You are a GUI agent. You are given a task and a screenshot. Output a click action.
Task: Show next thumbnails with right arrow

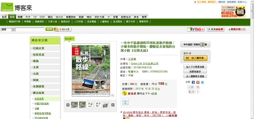113,105
